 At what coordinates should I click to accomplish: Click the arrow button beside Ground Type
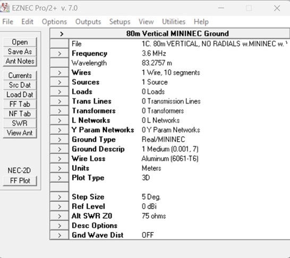pos(59,140)
